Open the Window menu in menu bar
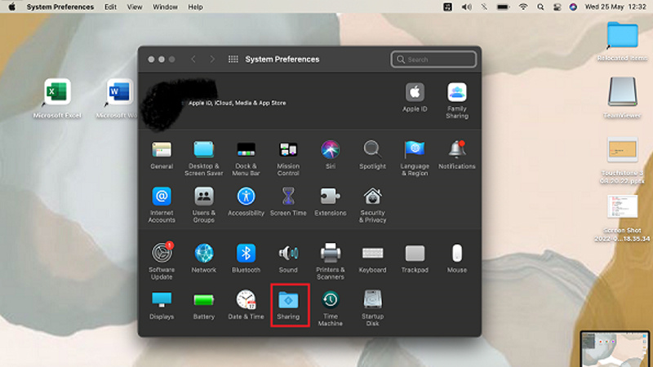 point(165,7)
